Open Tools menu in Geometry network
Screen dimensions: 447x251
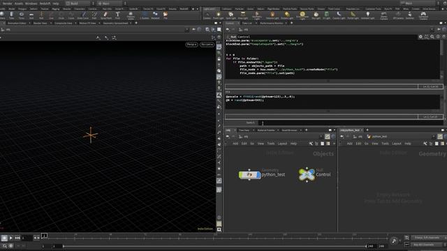pos(385,144)
